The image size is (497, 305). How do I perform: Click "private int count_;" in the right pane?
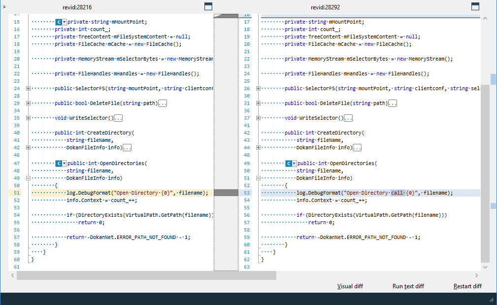click(312, 29)
